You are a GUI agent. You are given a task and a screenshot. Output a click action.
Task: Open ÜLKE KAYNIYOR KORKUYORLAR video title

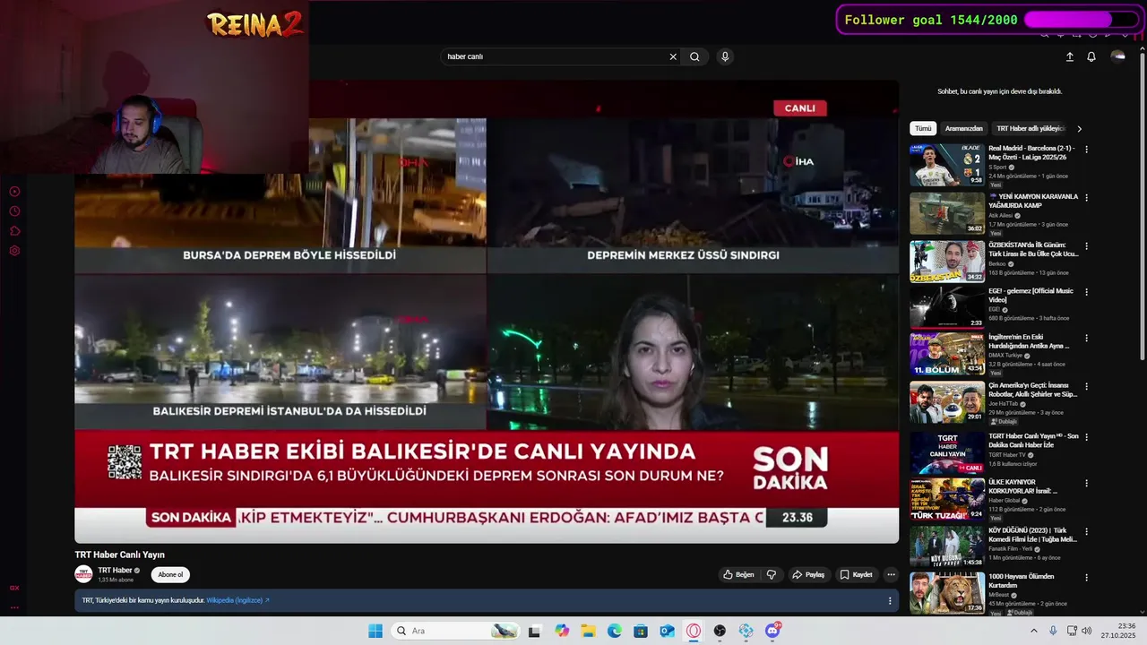(1023, 486)
